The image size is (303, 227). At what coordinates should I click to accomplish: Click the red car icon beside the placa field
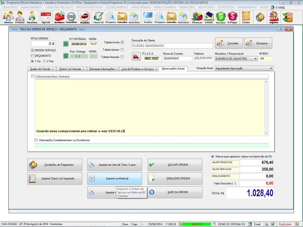tap(136, 57)
